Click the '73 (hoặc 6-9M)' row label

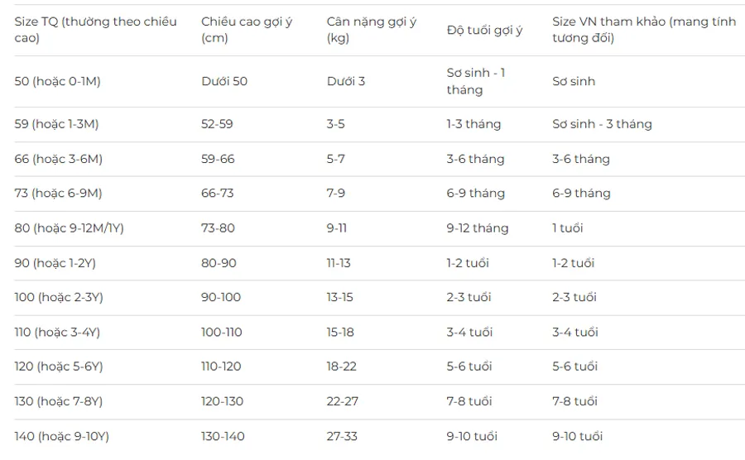point(58,194)
